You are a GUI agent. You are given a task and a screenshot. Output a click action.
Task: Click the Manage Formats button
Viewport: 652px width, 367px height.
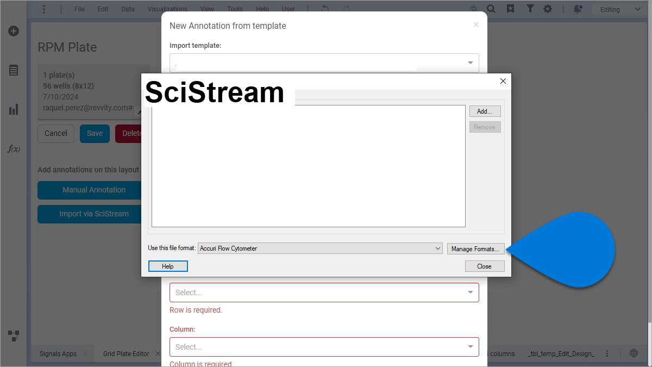(x=475, y=249)
